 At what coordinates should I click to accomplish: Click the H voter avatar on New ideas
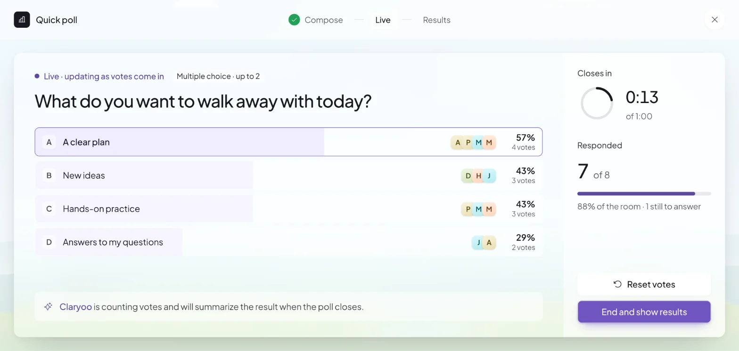click(x=478, y=176)
